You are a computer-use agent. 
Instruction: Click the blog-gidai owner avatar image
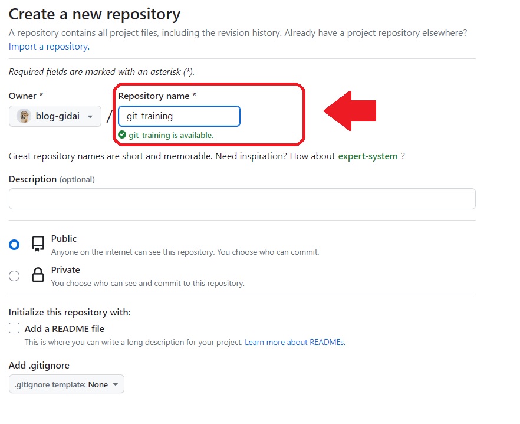[x=24, y=116]
